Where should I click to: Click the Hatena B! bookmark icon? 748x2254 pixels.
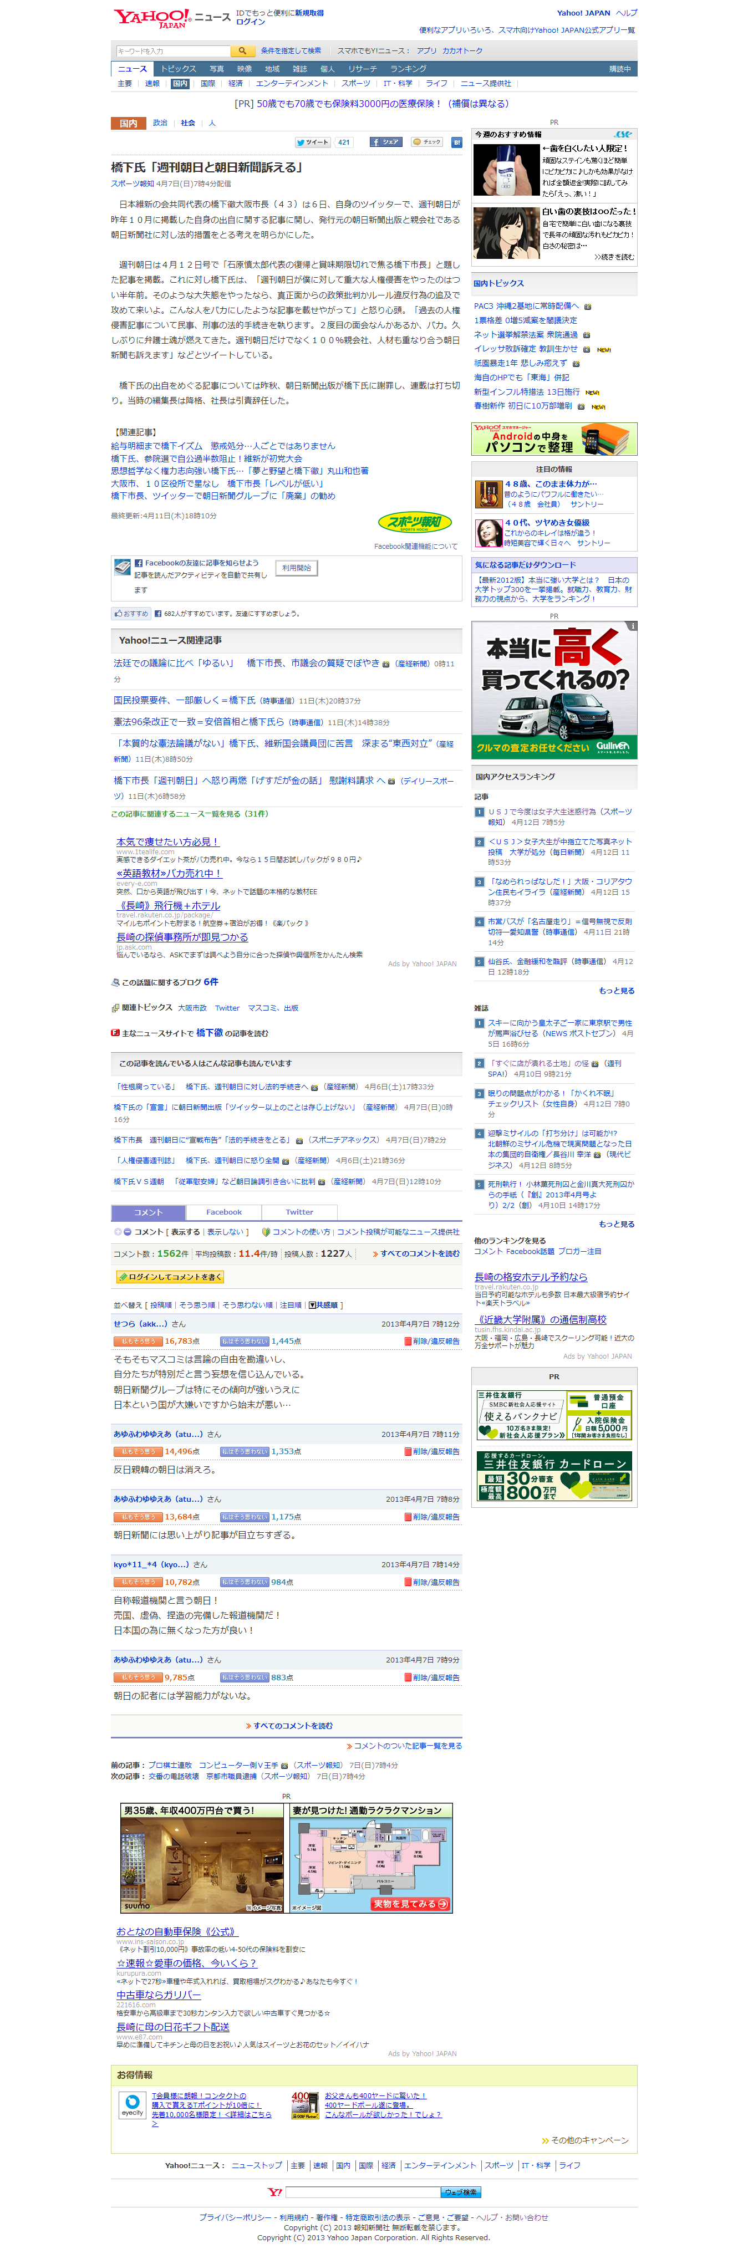point(456,142)
